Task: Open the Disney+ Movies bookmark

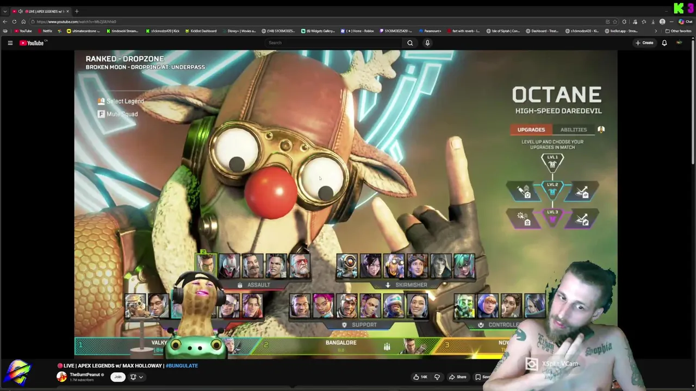Action: [239, 31]
